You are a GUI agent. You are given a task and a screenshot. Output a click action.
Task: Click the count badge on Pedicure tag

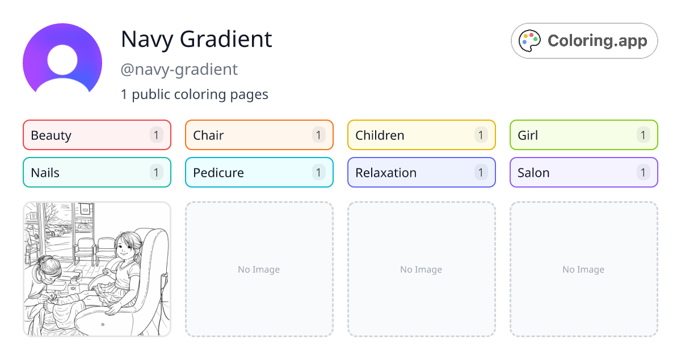coord(318,172)
